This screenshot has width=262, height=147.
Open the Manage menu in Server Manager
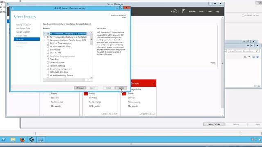click(x=192, y=12)
